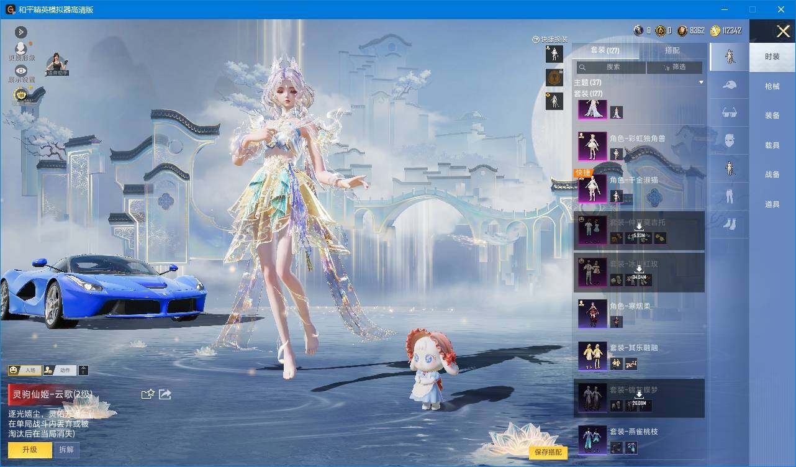Open the 载具 vehicles tab
The image size is (796, 467).
[772, 145]
